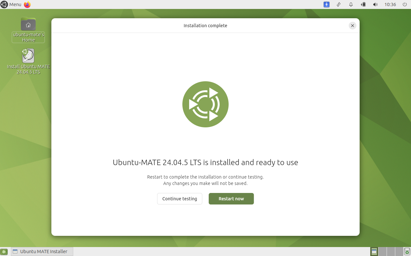Click the Installation complete title text
The image size is (411, 256).
(205, 26)
